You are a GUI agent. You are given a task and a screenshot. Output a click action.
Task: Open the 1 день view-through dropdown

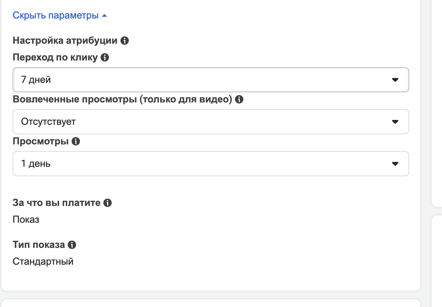pyautogui.click(x=209, y=164)
